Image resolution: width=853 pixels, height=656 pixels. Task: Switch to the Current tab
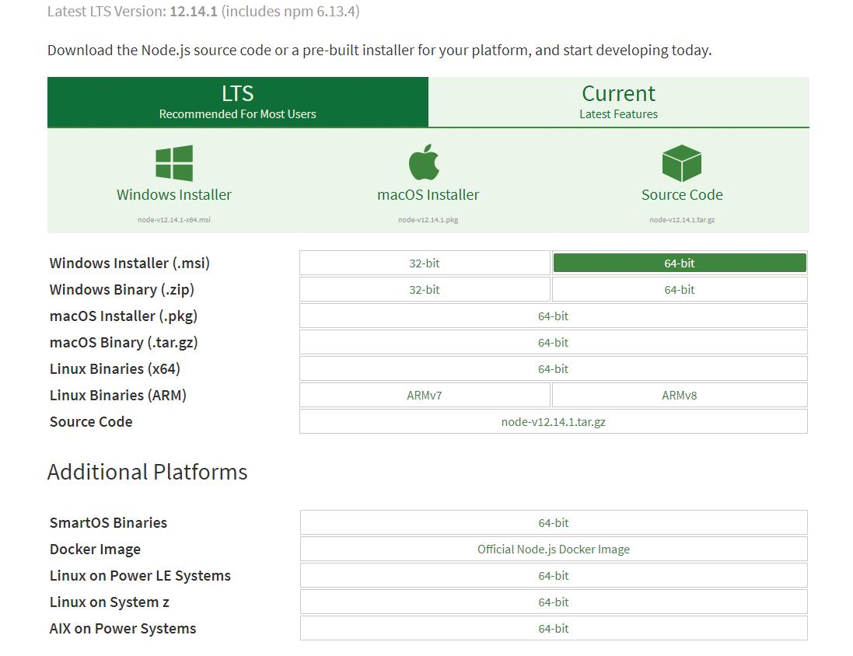(618, 103)
